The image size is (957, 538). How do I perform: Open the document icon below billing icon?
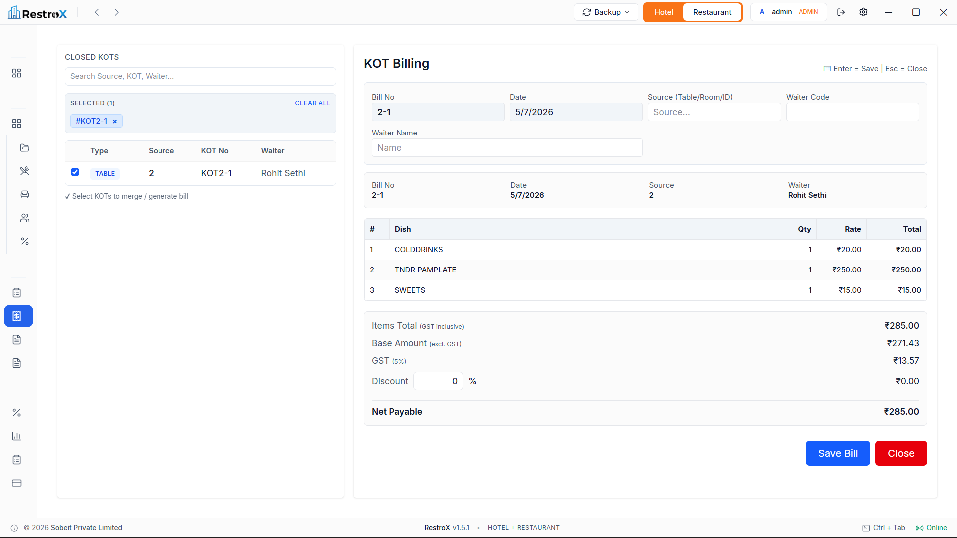(x=17, y=340)
